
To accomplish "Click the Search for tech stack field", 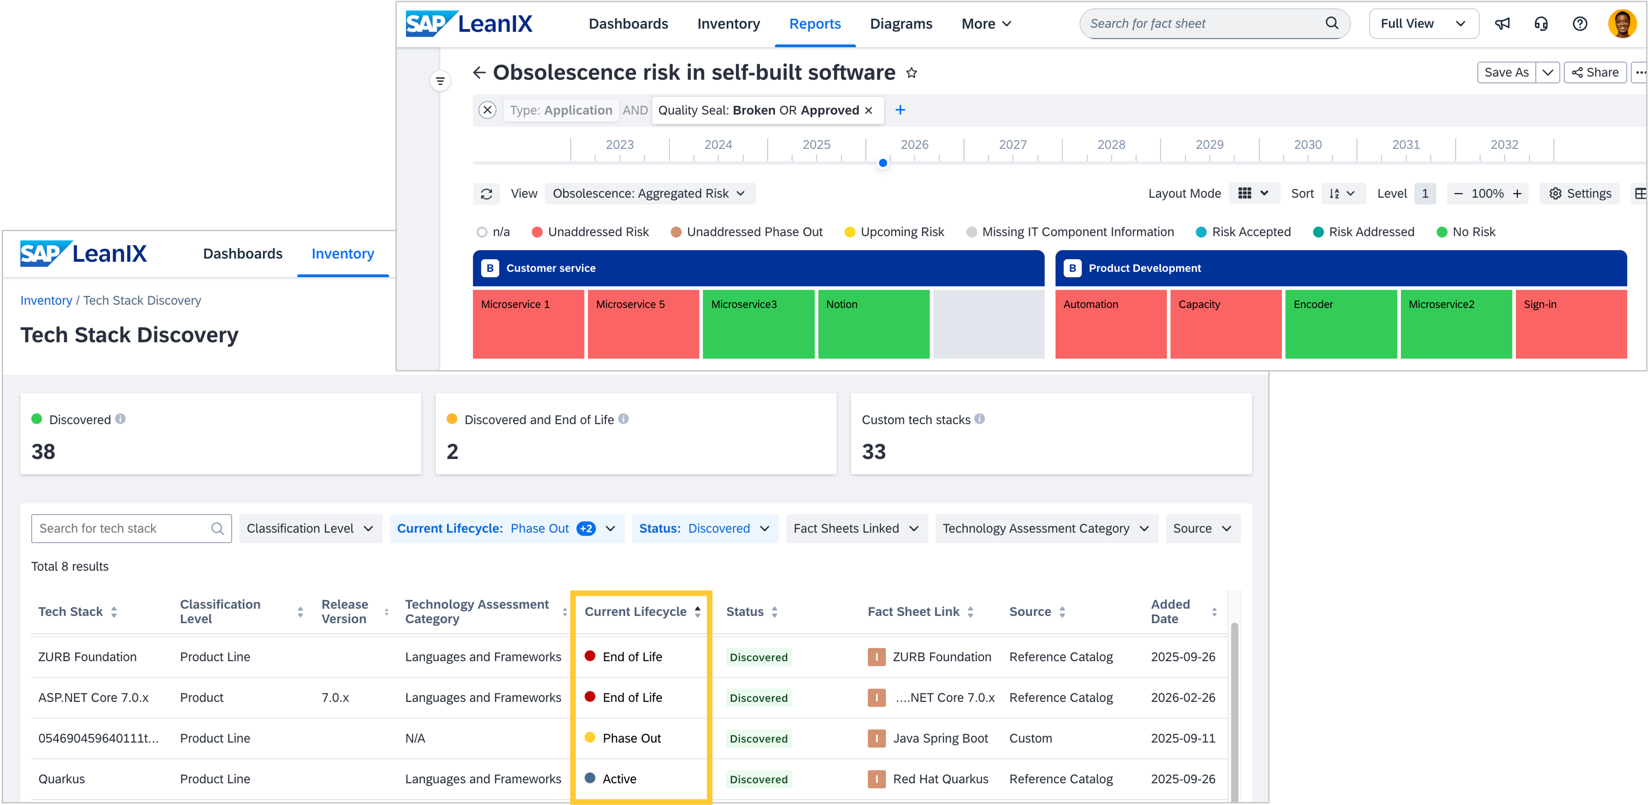I will [x=122, y=529].
